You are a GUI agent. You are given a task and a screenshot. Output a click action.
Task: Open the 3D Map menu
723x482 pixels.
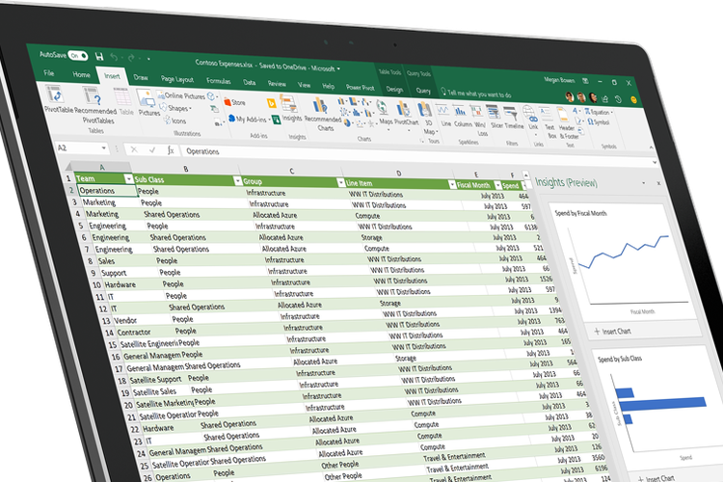(428, 119)
